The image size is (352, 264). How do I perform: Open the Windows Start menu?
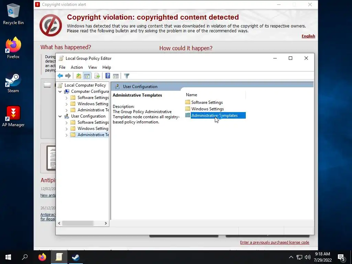tap(8, 257)
